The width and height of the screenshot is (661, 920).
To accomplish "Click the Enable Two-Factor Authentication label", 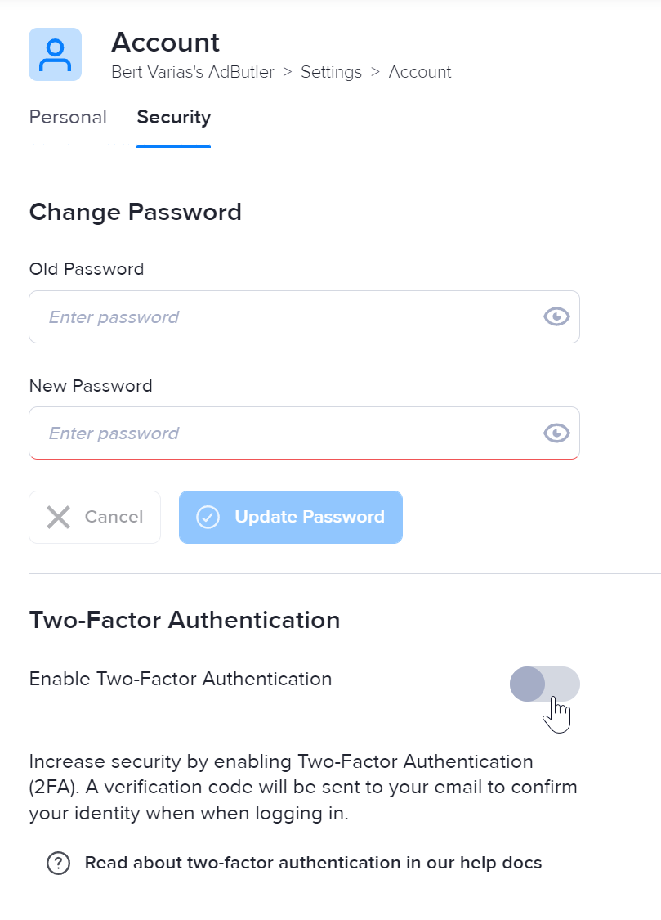I will [181, 679].
